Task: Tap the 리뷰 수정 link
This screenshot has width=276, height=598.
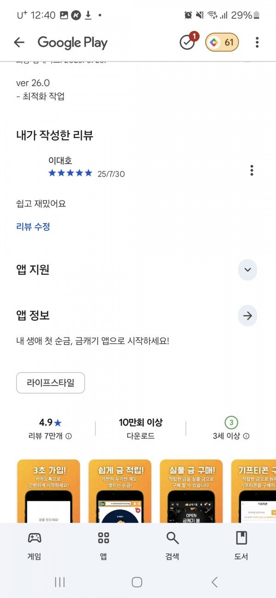Action: [33, 226]
